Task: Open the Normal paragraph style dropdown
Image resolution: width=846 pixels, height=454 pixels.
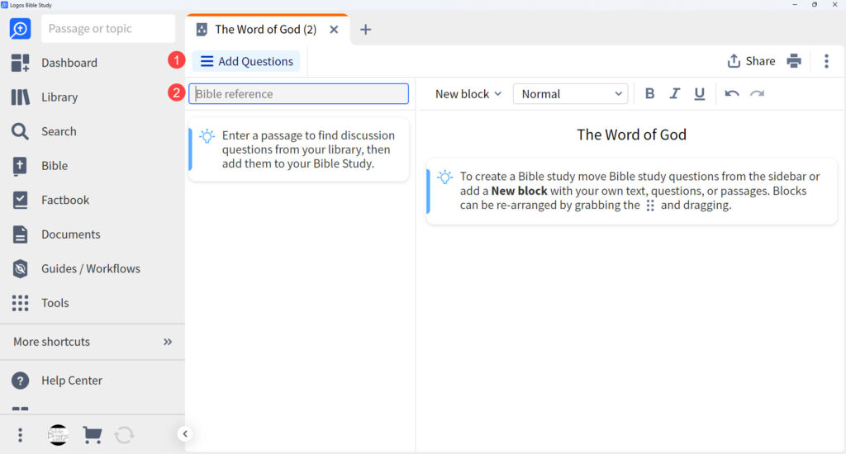Action: click(x=570, y=94)
